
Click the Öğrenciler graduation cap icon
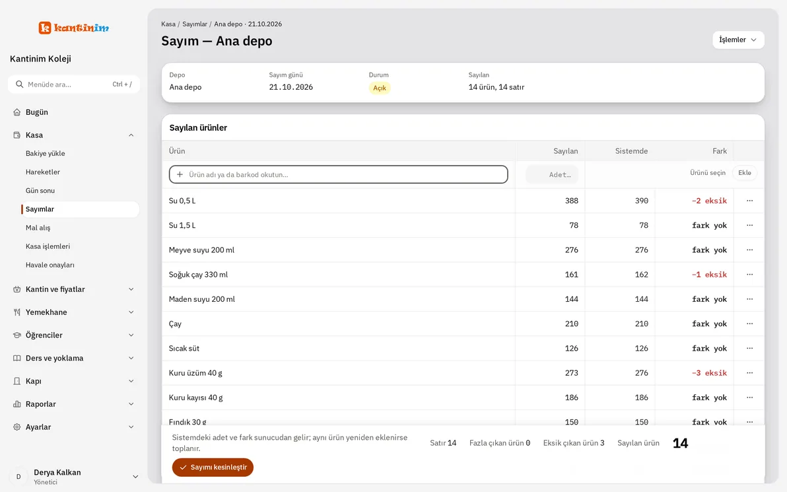click(x=17, y=335)
